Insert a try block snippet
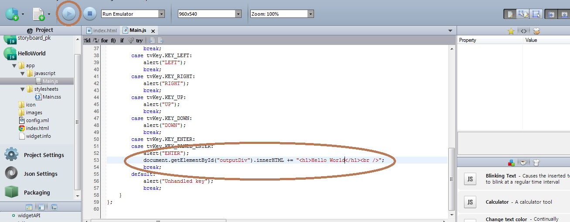Viewport: 570px width, 222px height. click(139, 40)
